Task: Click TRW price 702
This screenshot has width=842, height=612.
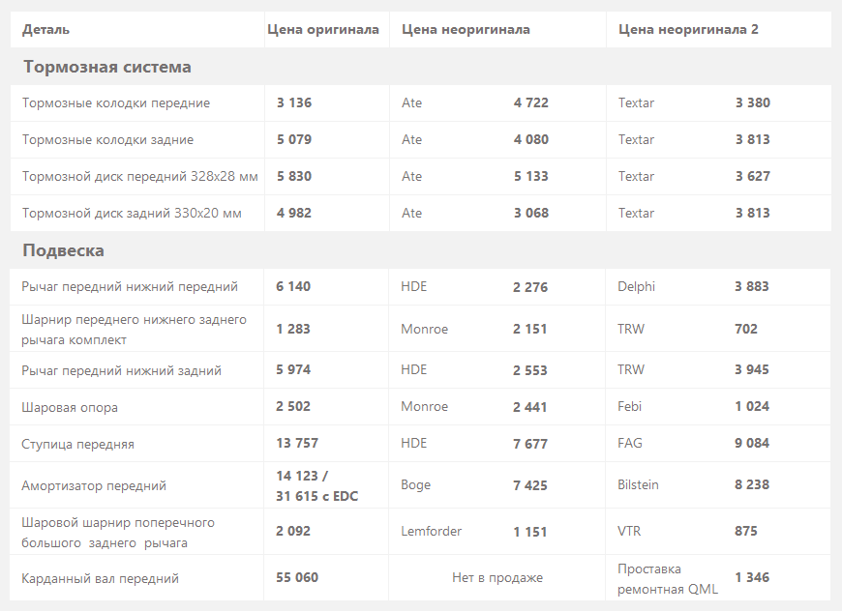Action: click(746, 329)
